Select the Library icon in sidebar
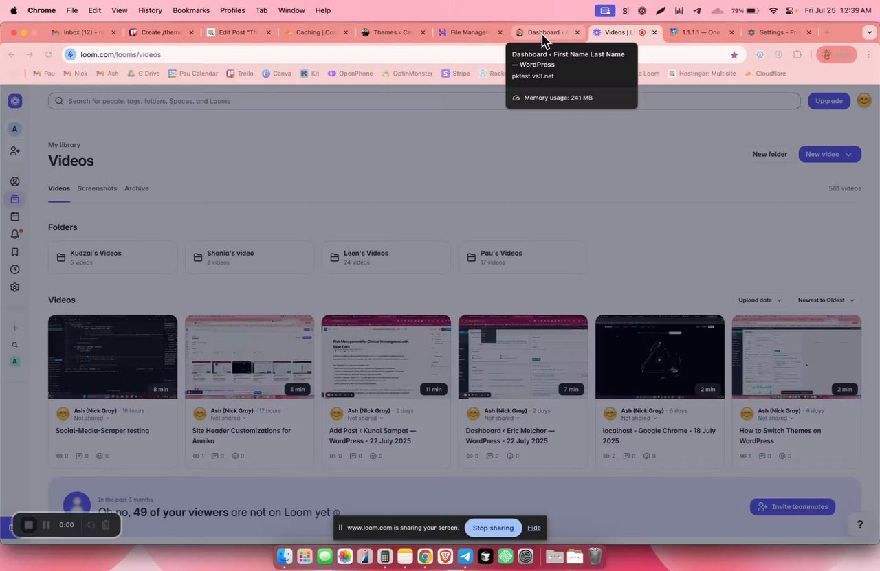Viewport: 880px width, 571px height. (15, 199)
